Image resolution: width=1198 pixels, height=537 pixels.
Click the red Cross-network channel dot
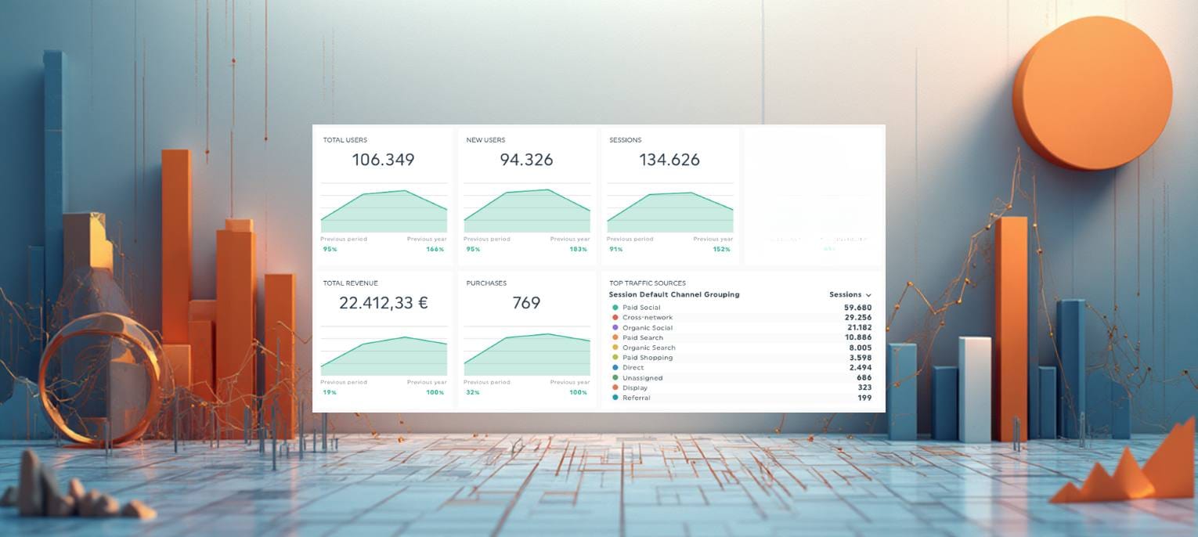[x=615, y=317]
